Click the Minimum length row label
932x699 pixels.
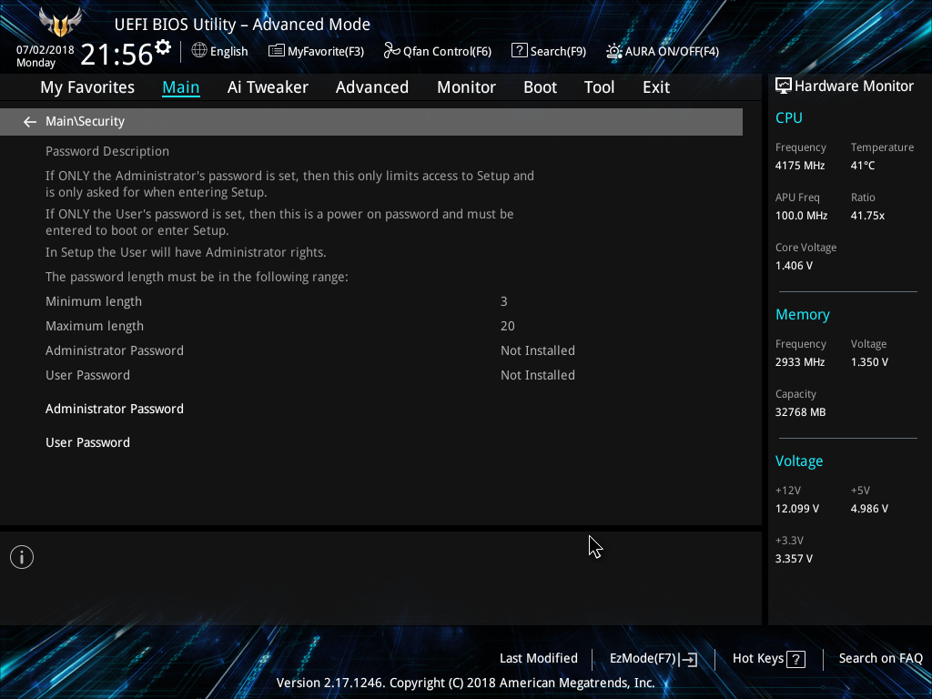click(94, 302)
